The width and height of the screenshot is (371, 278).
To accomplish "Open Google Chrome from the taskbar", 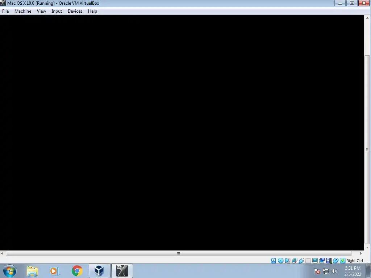I will (x=77, y=271).
